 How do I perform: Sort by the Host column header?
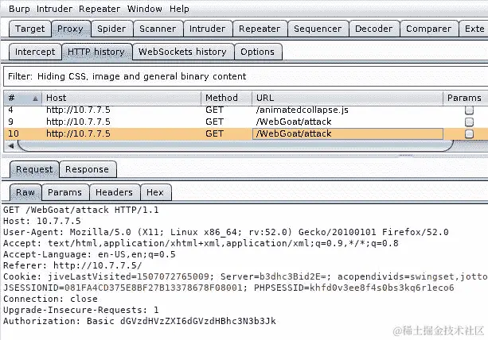[121, 99]
